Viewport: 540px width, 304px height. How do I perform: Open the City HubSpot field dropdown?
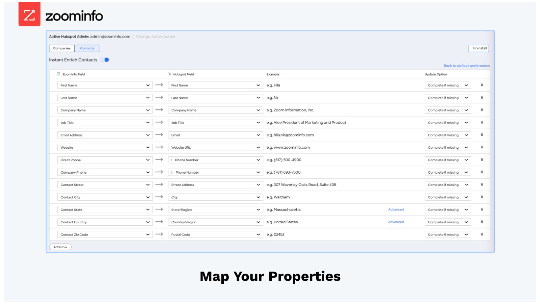pyautogui.click(x=215, y=197)
